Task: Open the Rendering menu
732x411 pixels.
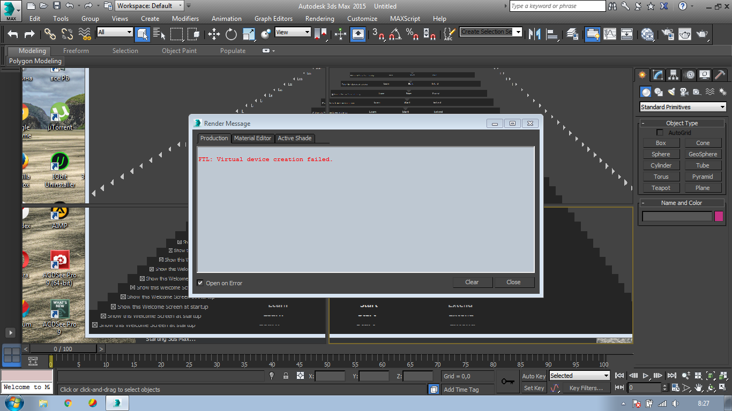Action: 319,18
